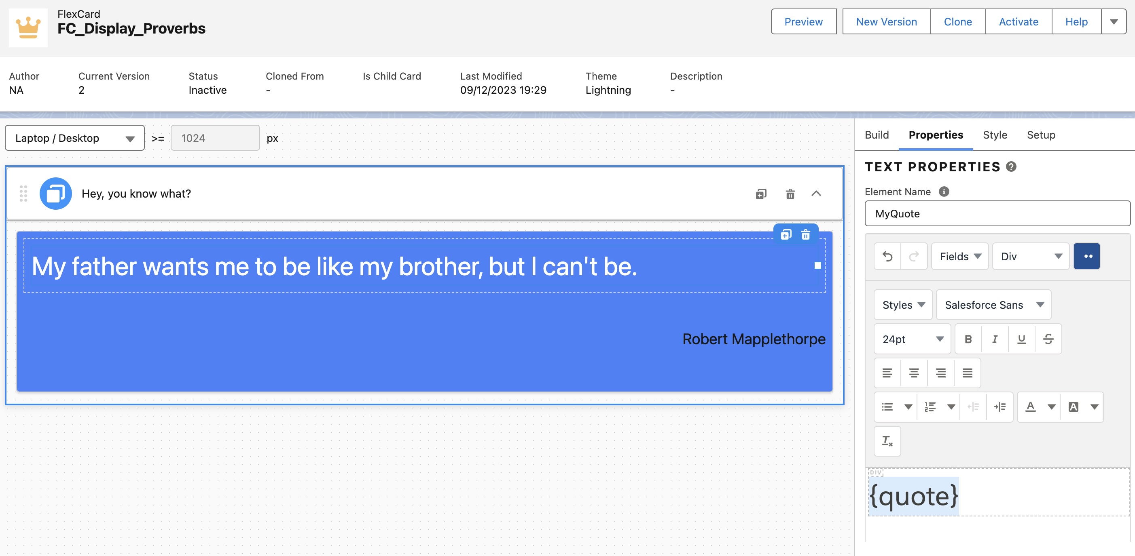Align text center
This screenshot has width=1135, height=556.
[x=914, y=373]
